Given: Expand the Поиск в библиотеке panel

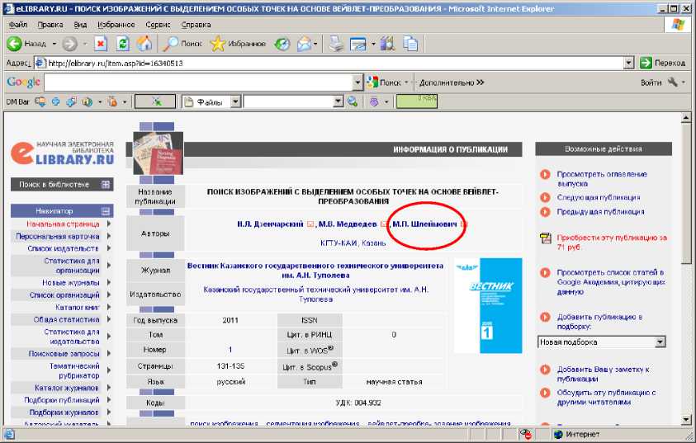Looking at the screenshot, I should [106, 185].
